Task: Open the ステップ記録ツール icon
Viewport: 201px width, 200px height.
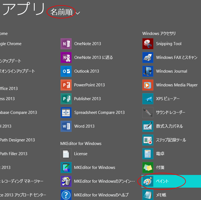Action: click(x=148, y=140)
